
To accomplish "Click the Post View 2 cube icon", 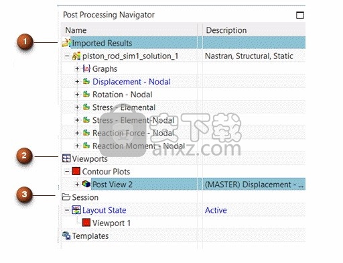I will (86, 184).
